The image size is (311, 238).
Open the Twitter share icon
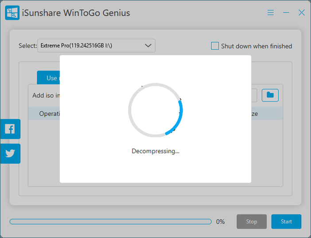[x=10, y=153]
